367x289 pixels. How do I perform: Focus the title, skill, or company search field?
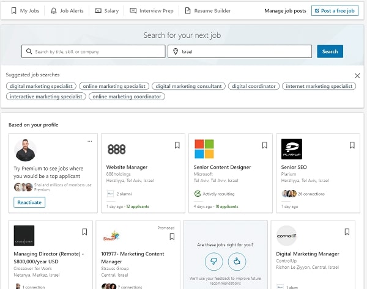[94, 51]
